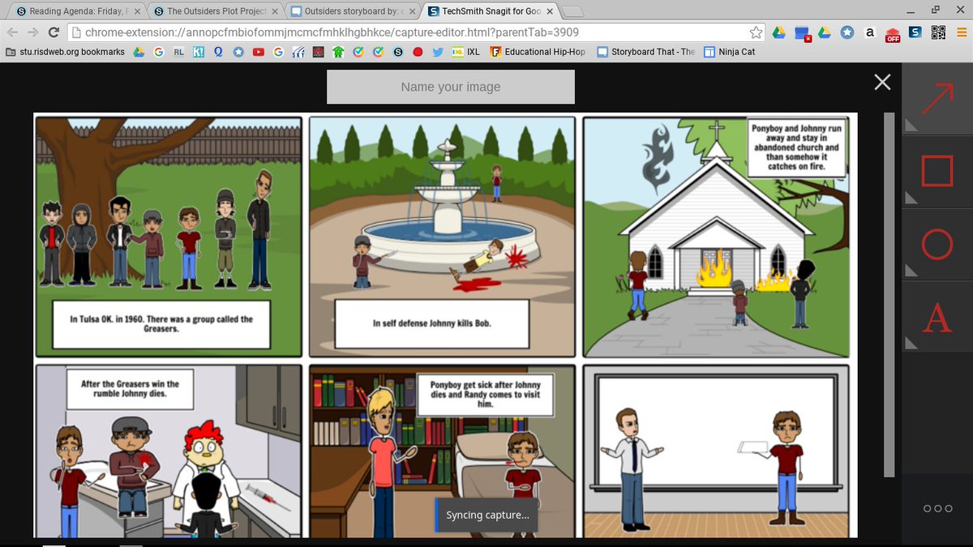Switch to The Outsiders Plot Project tab
The width and height of the screenshot is (973, 547).
click(215, 11)
